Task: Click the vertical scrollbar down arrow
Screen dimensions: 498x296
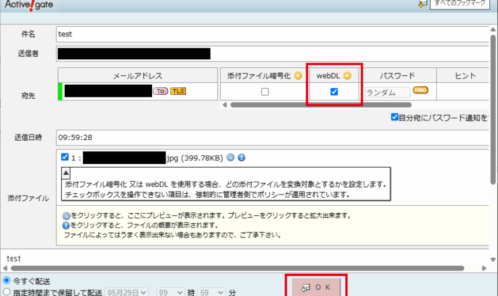Action: point(493,260)
